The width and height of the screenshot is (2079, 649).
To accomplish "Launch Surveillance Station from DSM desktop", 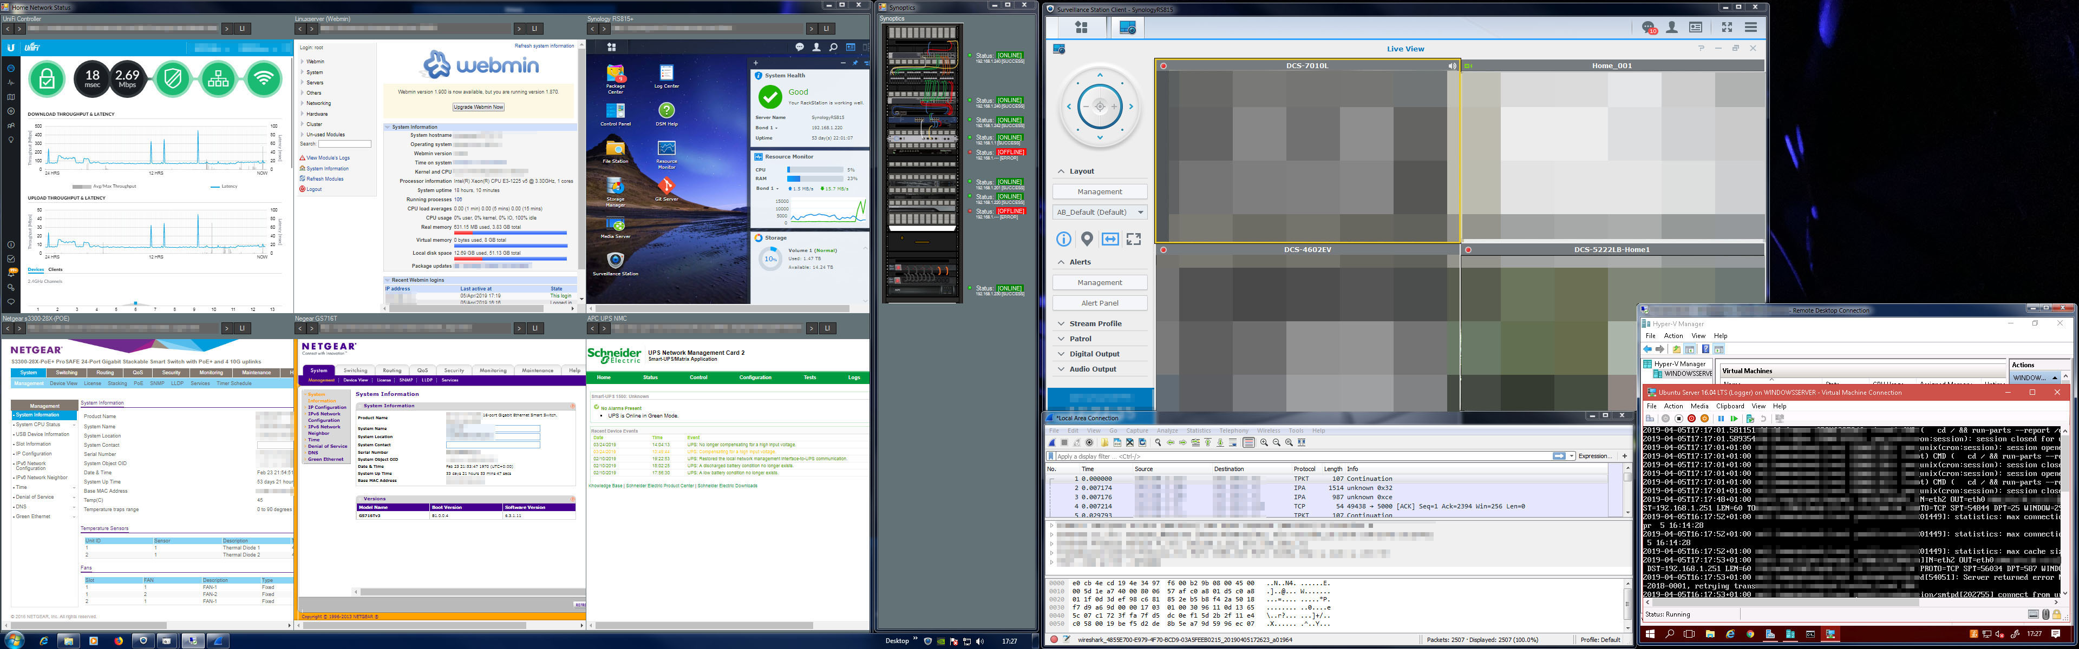I will pos(615,260).
